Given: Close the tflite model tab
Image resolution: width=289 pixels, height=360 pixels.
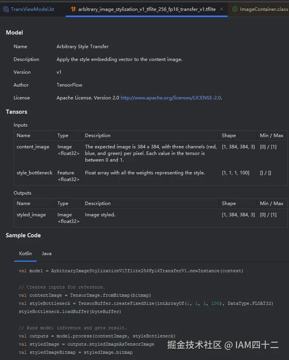Looking at the screenshot, I should coord(222,9).
